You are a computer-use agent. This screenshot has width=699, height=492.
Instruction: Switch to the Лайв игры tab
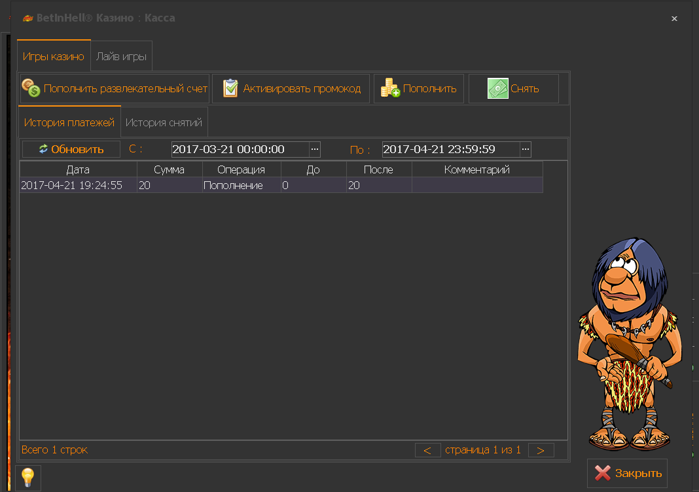[x=121, y=56]
